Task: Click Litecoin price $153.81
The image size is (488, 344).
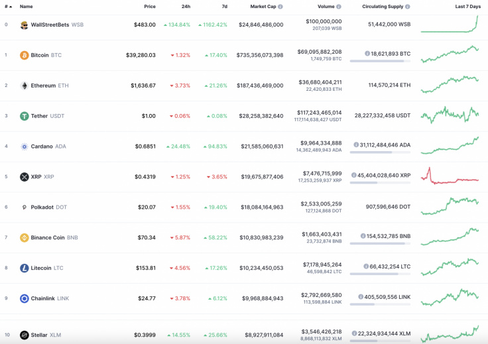Action: [146, 268]
